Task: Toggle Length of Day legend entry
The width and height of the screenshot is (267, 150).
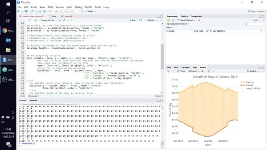Action: pos(250,88)
